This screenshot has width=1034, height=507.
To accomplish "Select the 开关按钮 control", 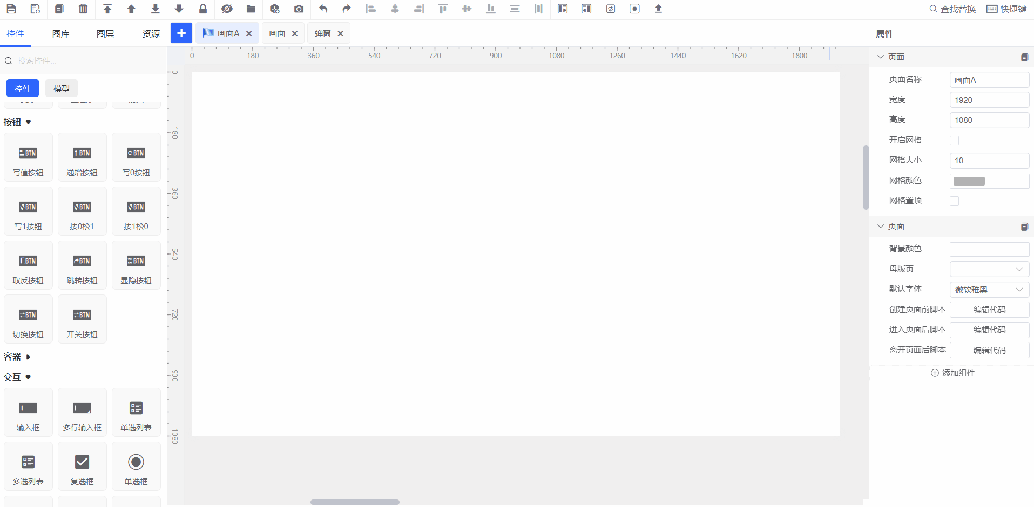I will [x=82, y=319].
